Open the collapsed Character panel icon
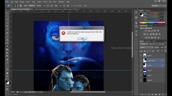The height and width of the screenshot is (96, 172). point(136,31)
